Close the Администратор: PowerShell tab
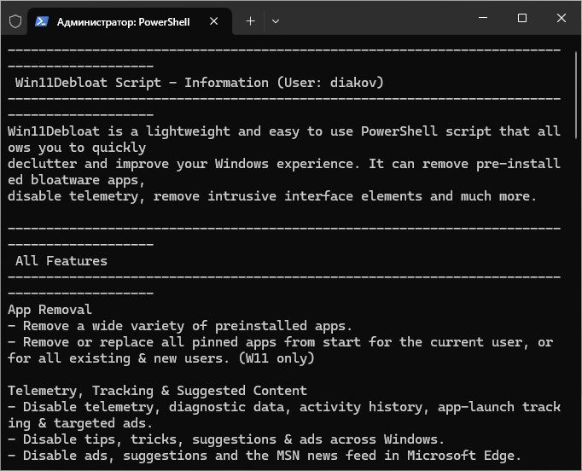The image size is (582, 471). pos(214,21)
